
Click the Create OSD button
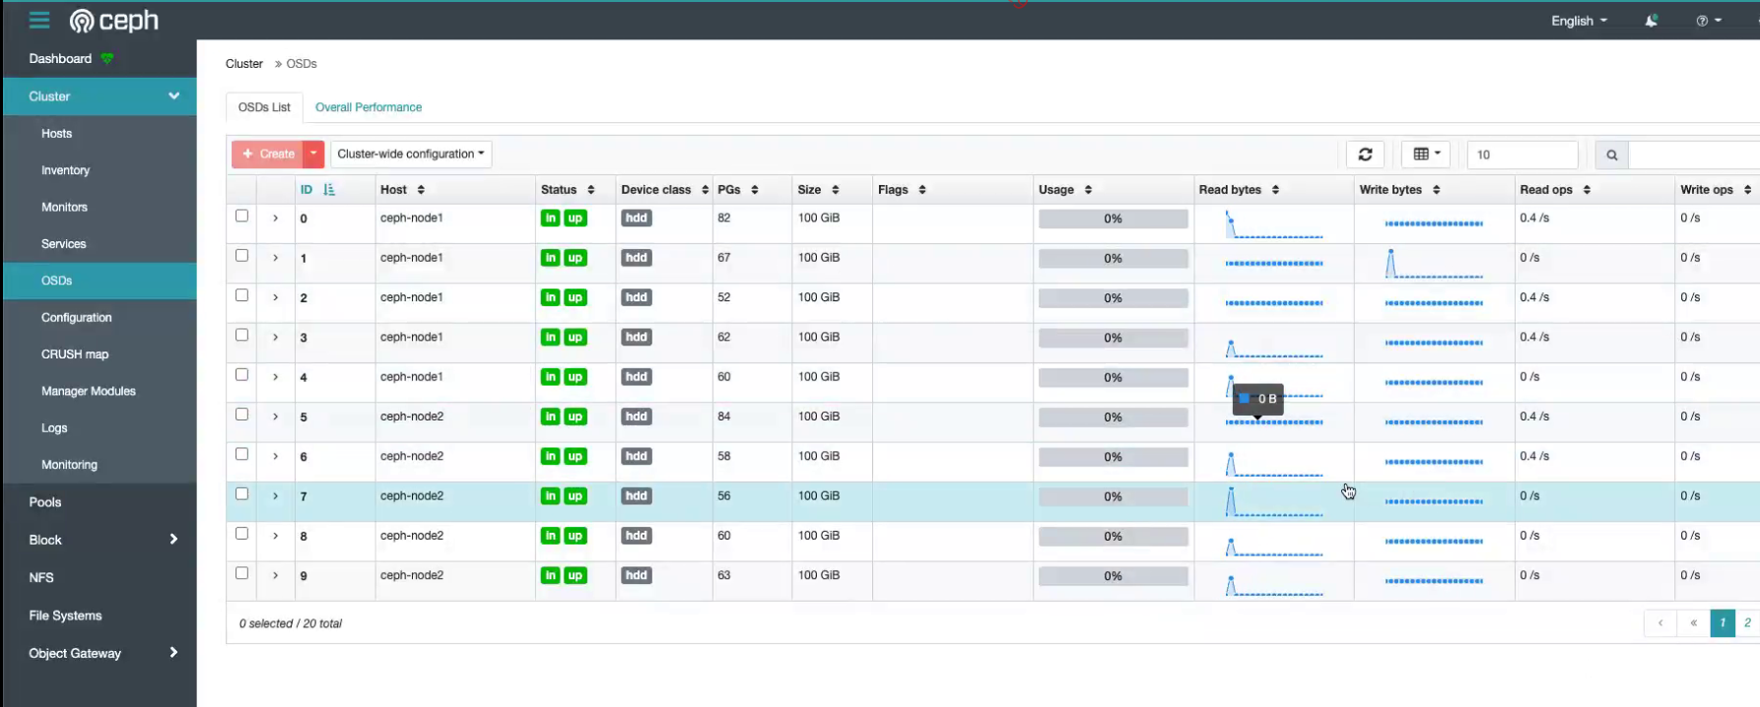268,154
